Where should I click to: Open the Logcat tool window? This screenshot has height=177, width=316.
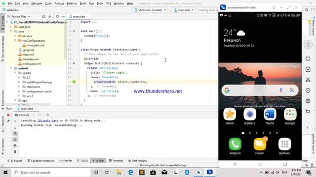pos(15,161)
